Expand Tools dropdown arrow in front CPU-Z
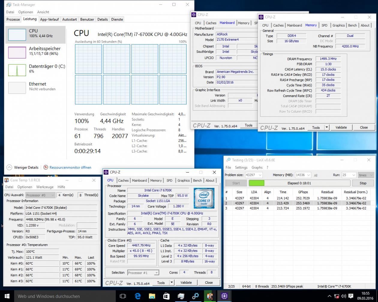 click(172, 283)
